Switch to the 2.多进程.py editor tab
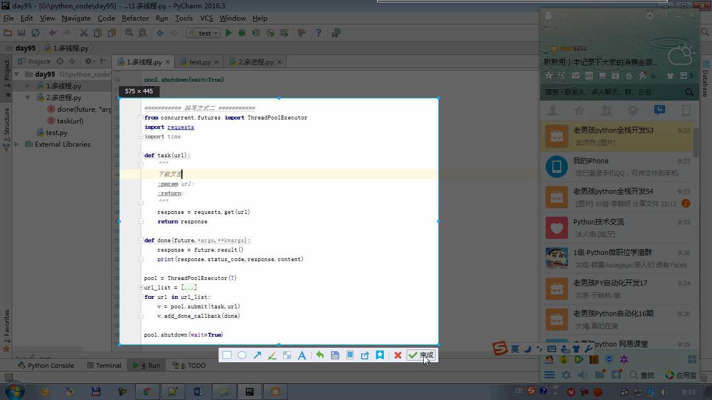The width and height of the screenshot is (712, 400). tap(256, 62)
